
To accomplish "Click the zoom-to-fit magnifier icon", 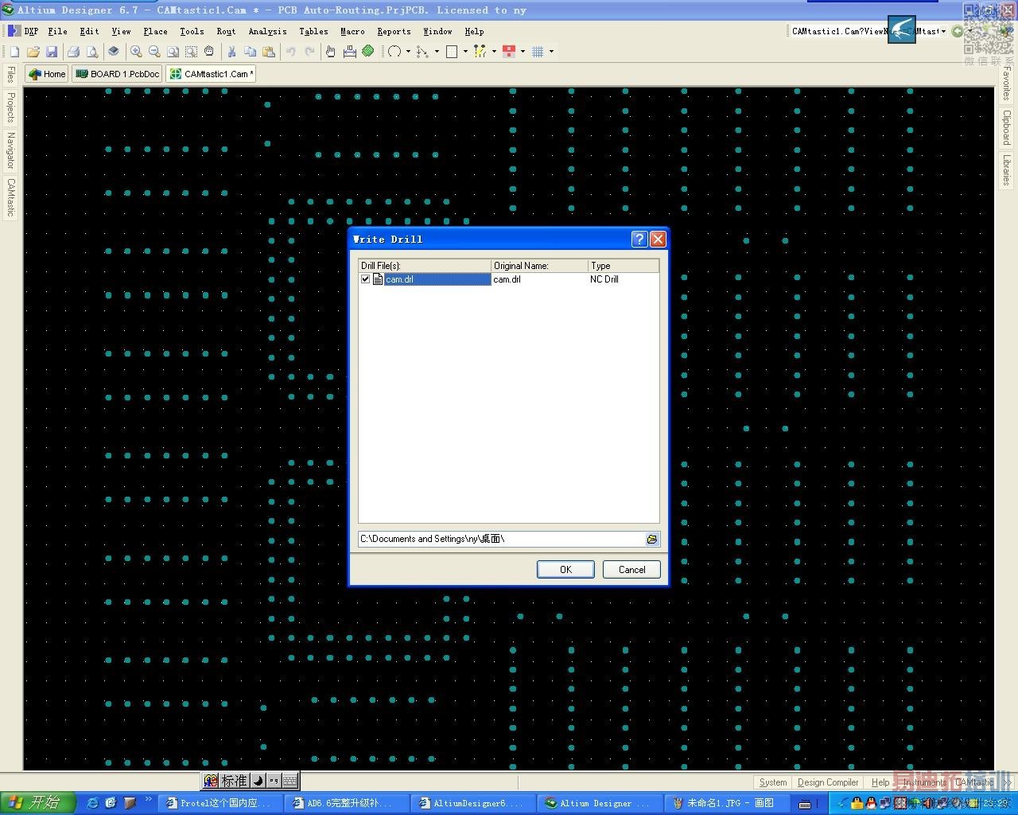I will point(173,52).
